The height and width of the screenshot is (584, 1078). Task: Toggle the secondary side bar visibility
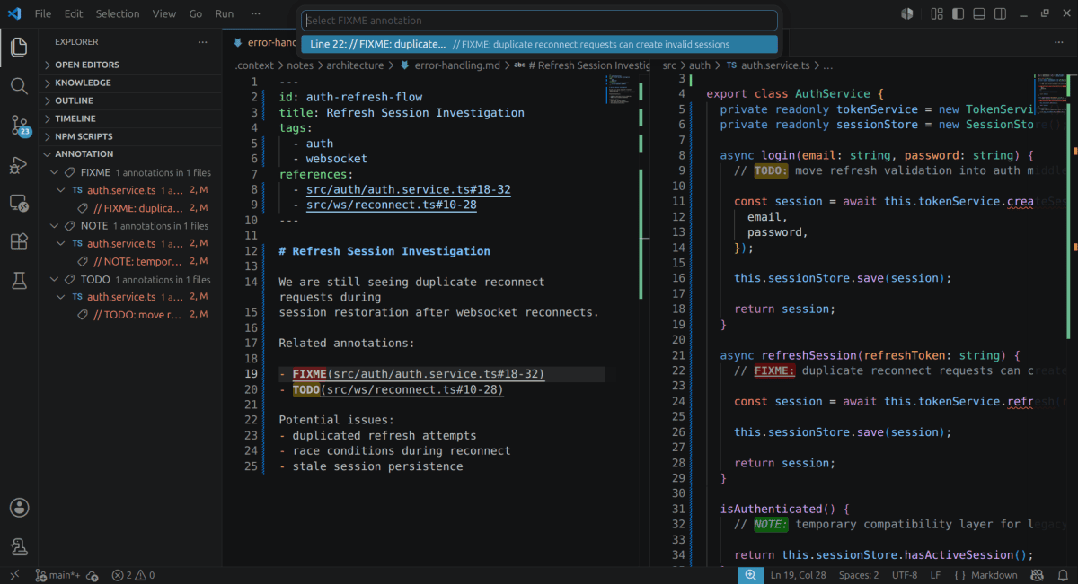(x=1000, y=13)
